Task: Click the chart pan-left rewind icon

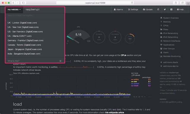Action: point(134,97)
